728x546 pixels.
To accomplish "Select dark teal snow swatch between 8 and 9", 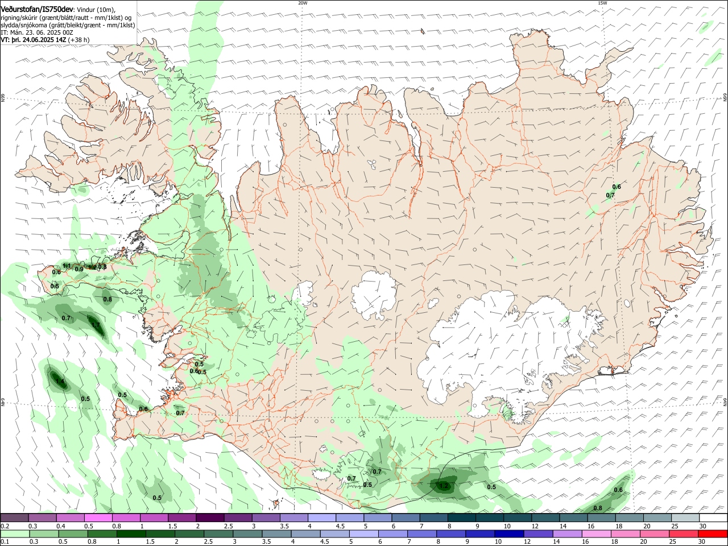I will [461, 518].
